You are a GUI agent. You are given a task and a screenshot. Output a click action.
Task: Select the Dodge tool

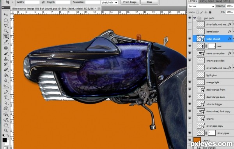pos(6,86)
